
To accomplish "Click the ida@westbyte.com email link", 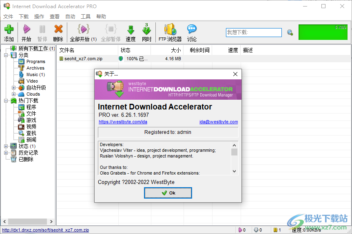I will point(219,122).
